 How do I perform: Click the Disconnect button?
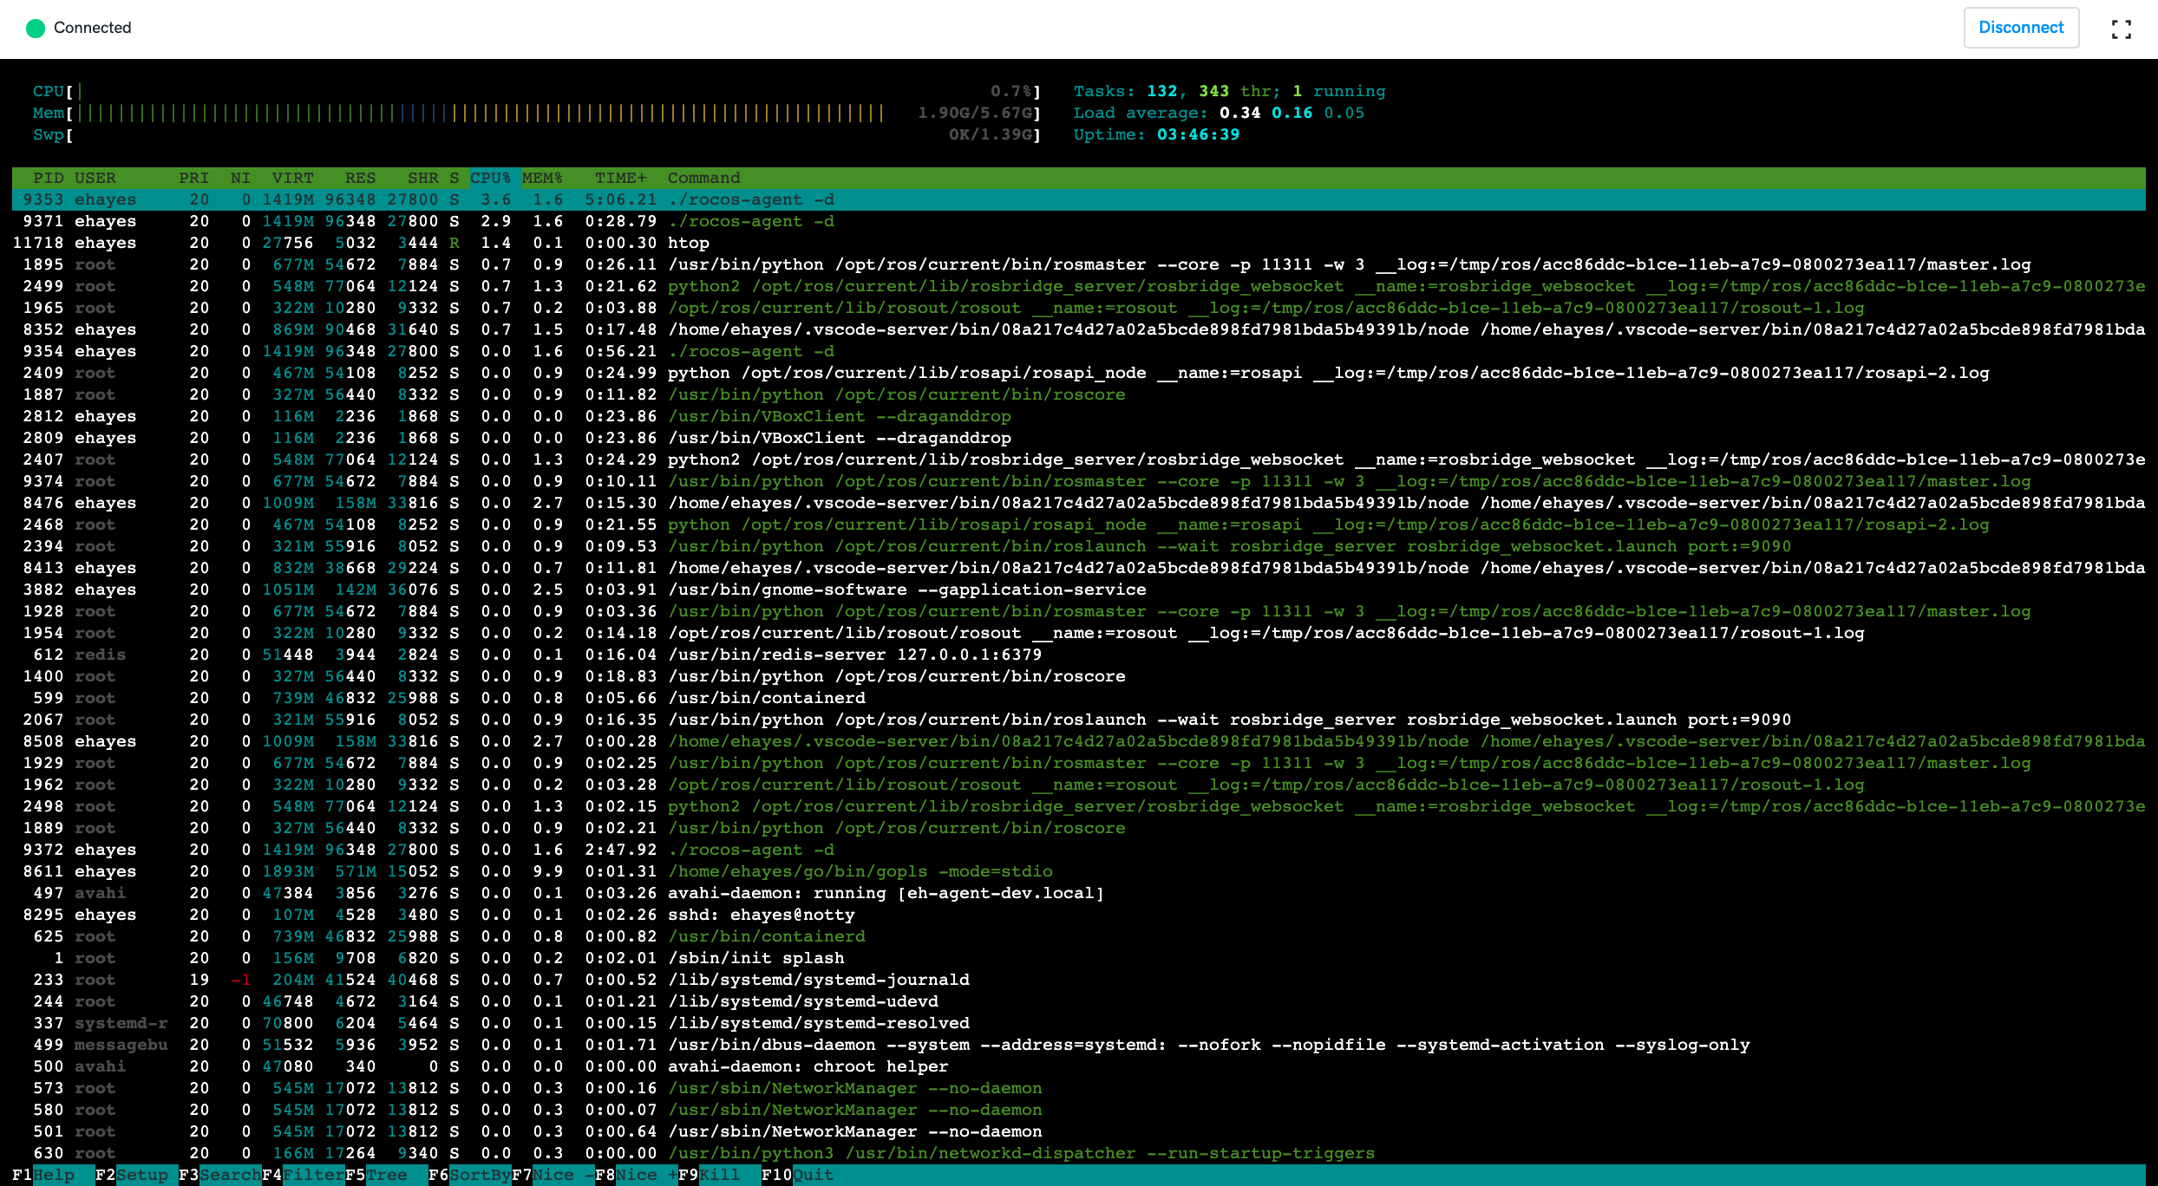coord(2021,28)
